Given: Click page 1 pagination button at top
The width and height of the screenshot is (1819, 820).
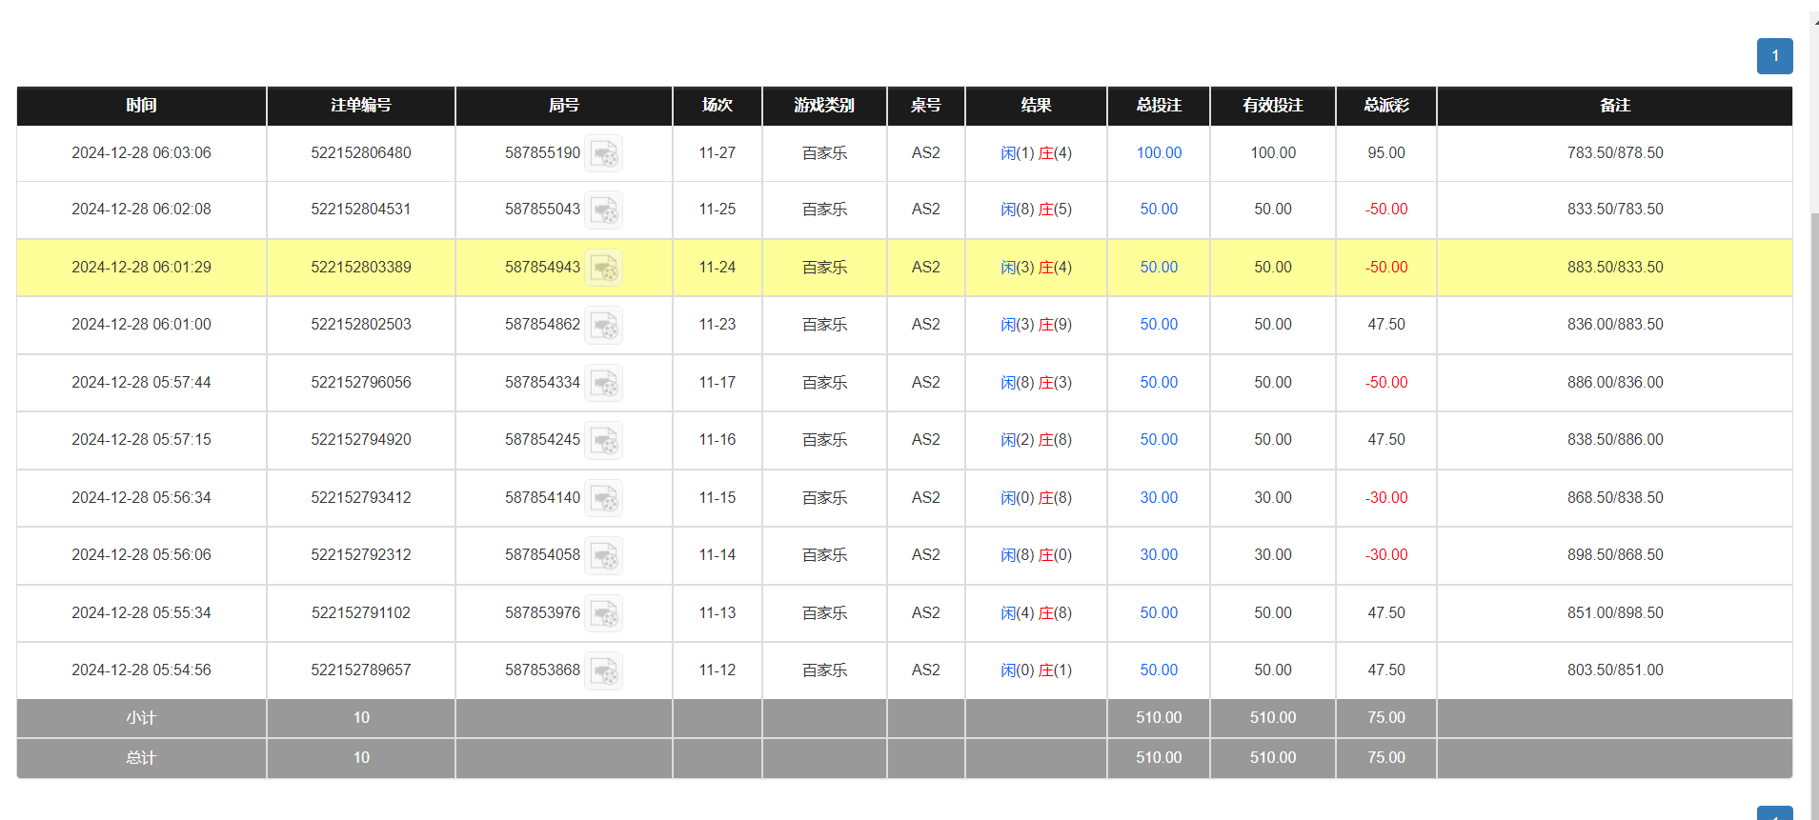Looking at the screenshot, I should 1774,56.
